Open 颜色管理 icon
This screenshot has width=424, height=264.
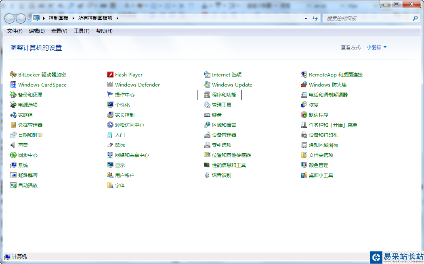304,165
